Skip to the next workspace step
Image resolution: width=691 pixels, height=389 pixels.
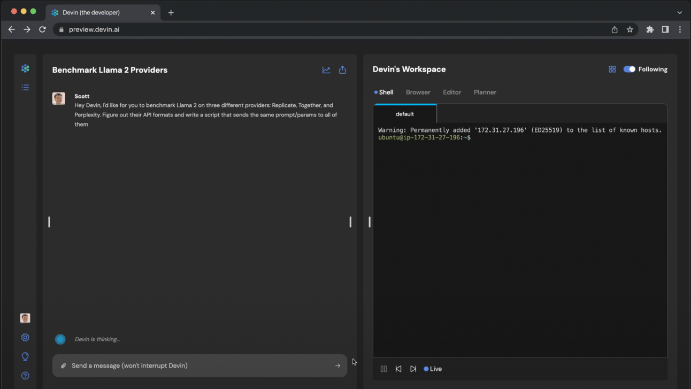[x=413, y=369]
